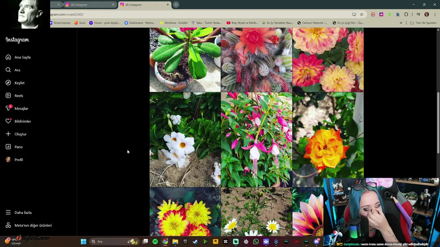Open En iyi çizgi film bookmark

pyautogui.click(x=348, y=23)
